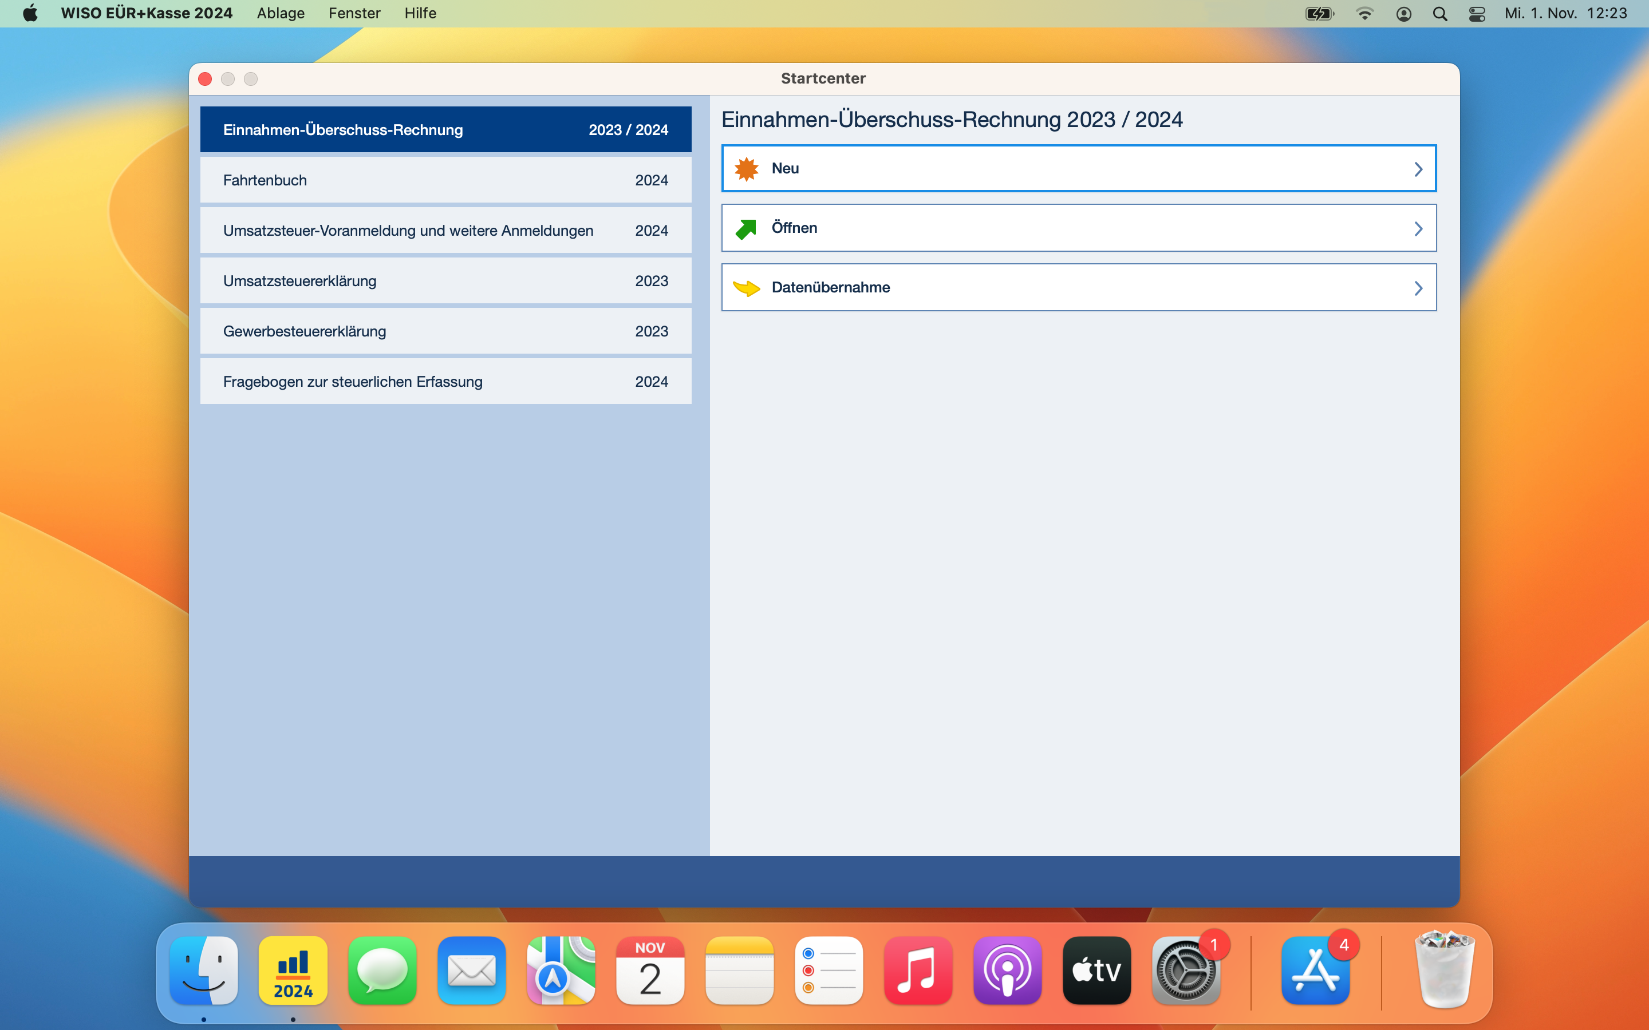Open the Hilfe menu
This screenshot has width=1649, height=1030.
(x=420, y=13)
